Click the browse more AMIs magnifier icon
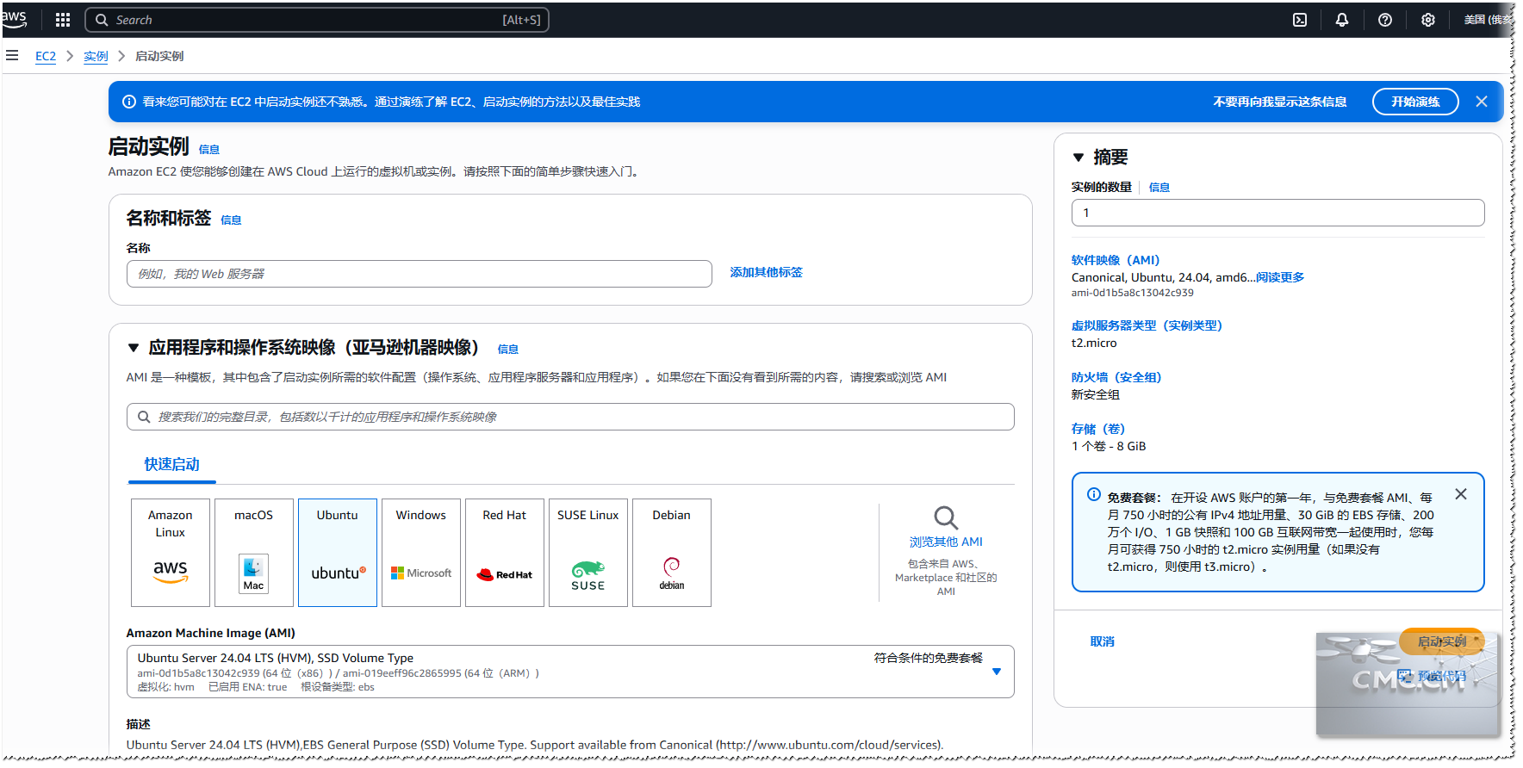 point(946,517)
